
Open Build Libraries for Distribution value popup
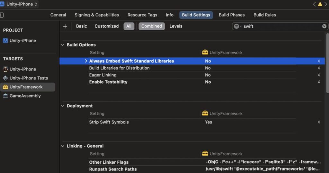pos(319,68)
